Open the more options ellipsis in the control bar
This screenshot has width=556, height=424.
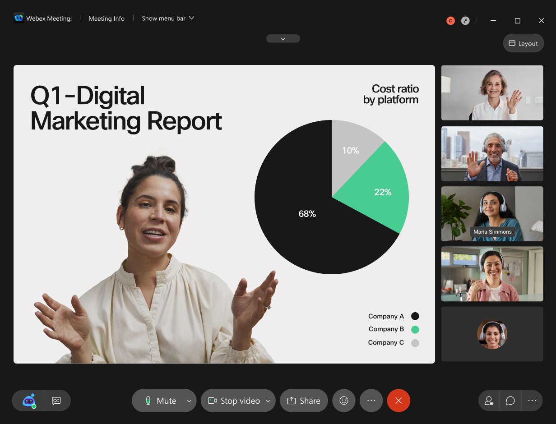[x=371, y=401]
